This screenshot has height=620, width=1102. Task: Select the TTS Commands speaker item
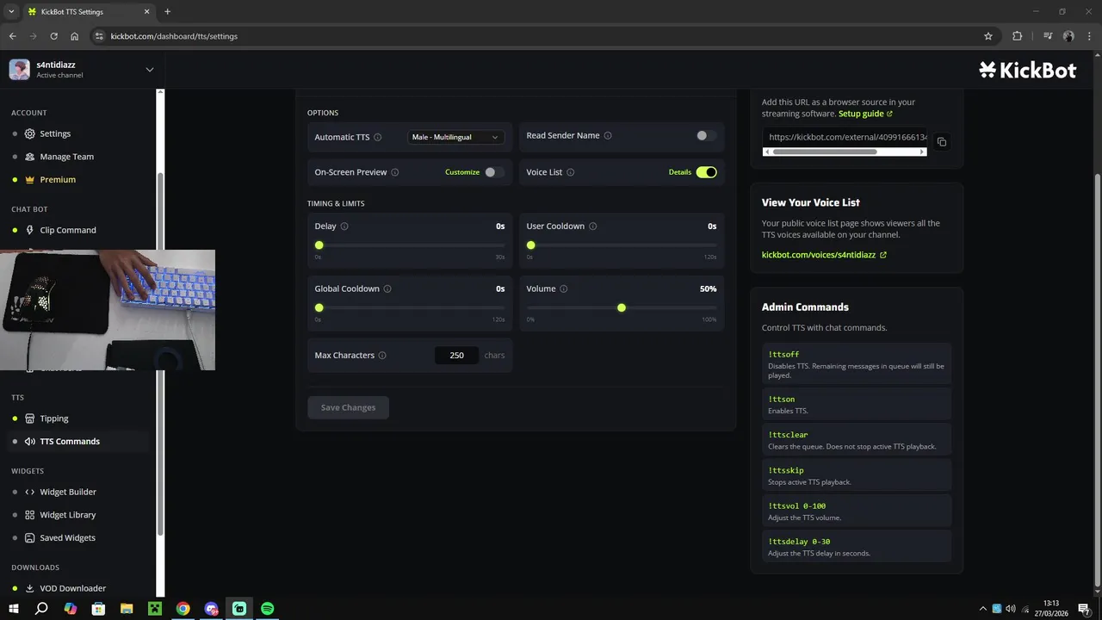pyautogui.click(x=70, y=441)
